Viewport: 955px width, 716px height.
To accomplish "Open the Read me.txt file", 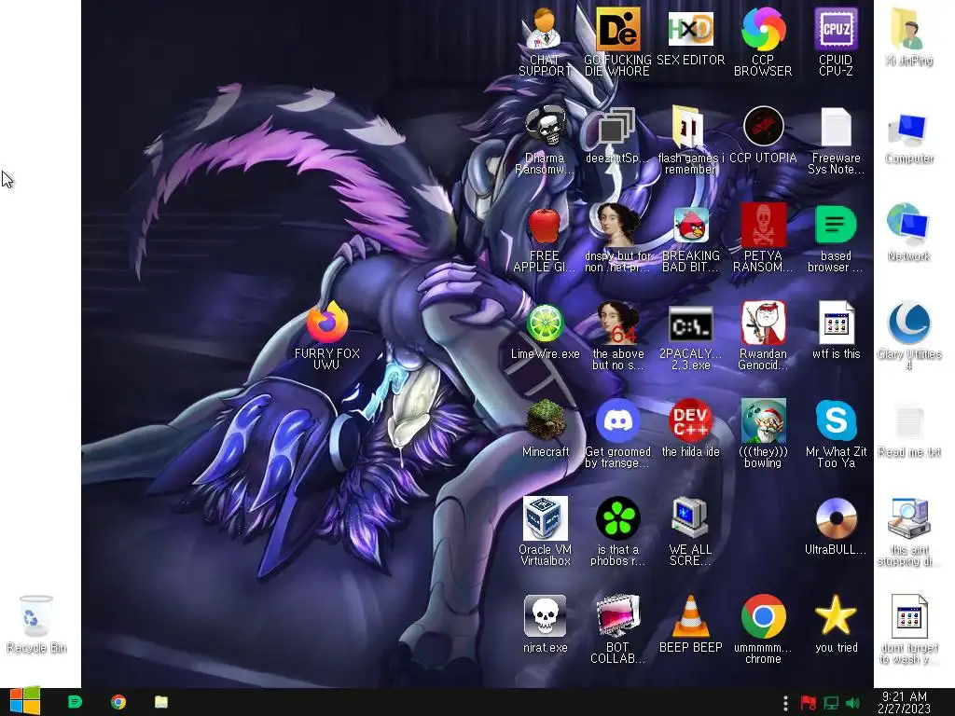I will tap(908, 431).
